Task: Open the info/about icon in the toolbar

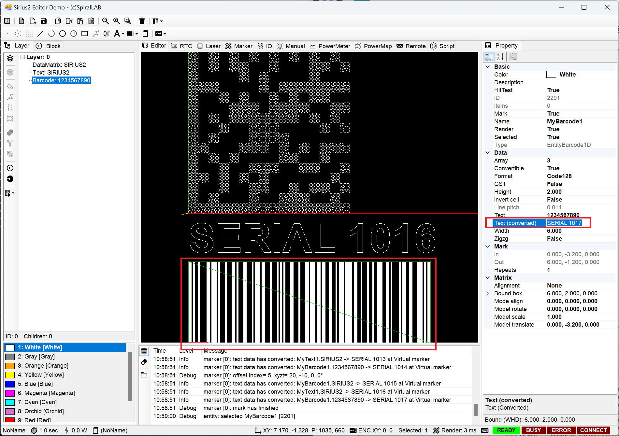Action: click(7, 21)
